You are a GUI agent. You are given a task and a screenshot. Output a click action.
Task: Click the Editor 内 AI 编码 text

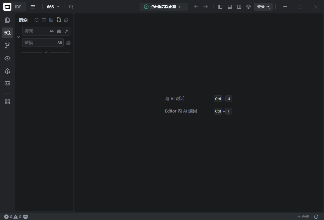pos(181,111)
